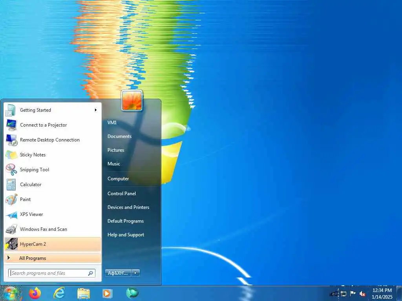Expand All Programs list
The width and height of the screenshot is (402, 301).
(53, 258)
